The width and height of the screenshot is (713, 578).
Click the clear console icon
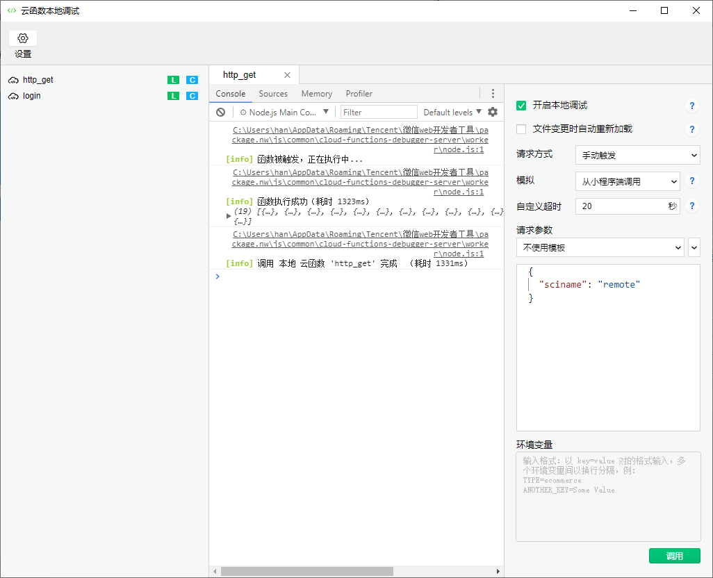(x=220, y=112)
